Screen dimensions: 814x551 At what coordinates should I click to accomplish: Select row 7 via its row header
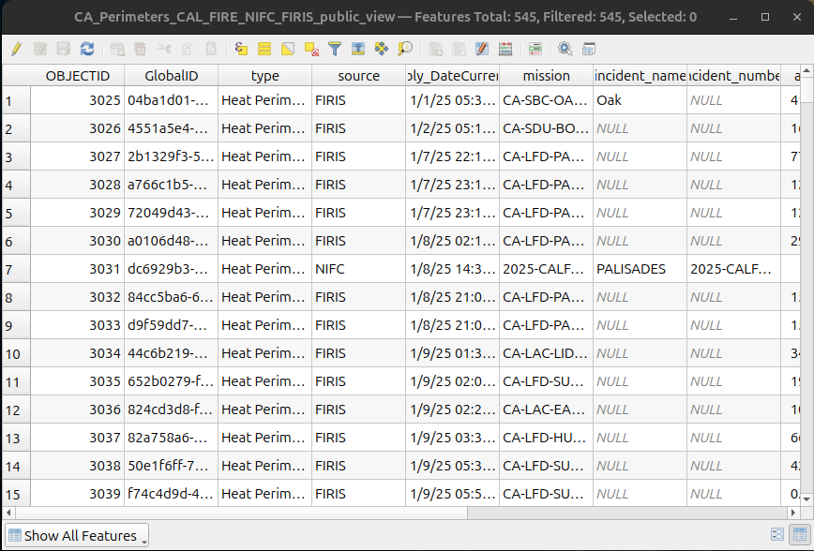click(x=15, y=269)
